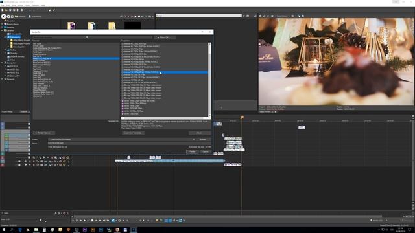Click the help question mark in Render As title bar

point(202,32)
